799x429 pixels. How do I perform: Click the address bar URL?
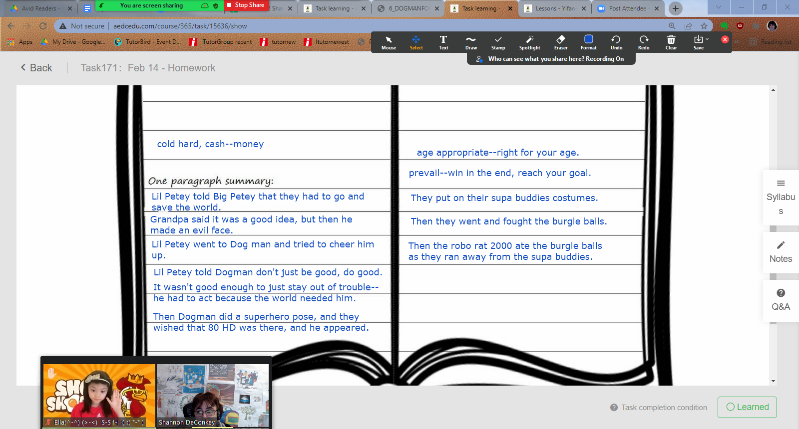pyautogui.click(x=180, y=26)
